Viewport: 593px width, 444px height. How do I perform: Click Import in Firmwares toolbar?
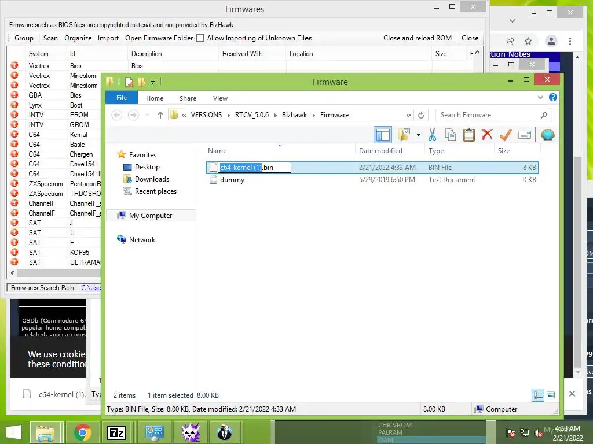(x=108, y=38)
